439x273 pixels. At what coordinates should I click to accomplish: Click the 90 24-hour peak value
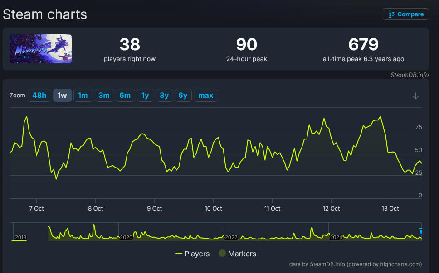[246, 44]
